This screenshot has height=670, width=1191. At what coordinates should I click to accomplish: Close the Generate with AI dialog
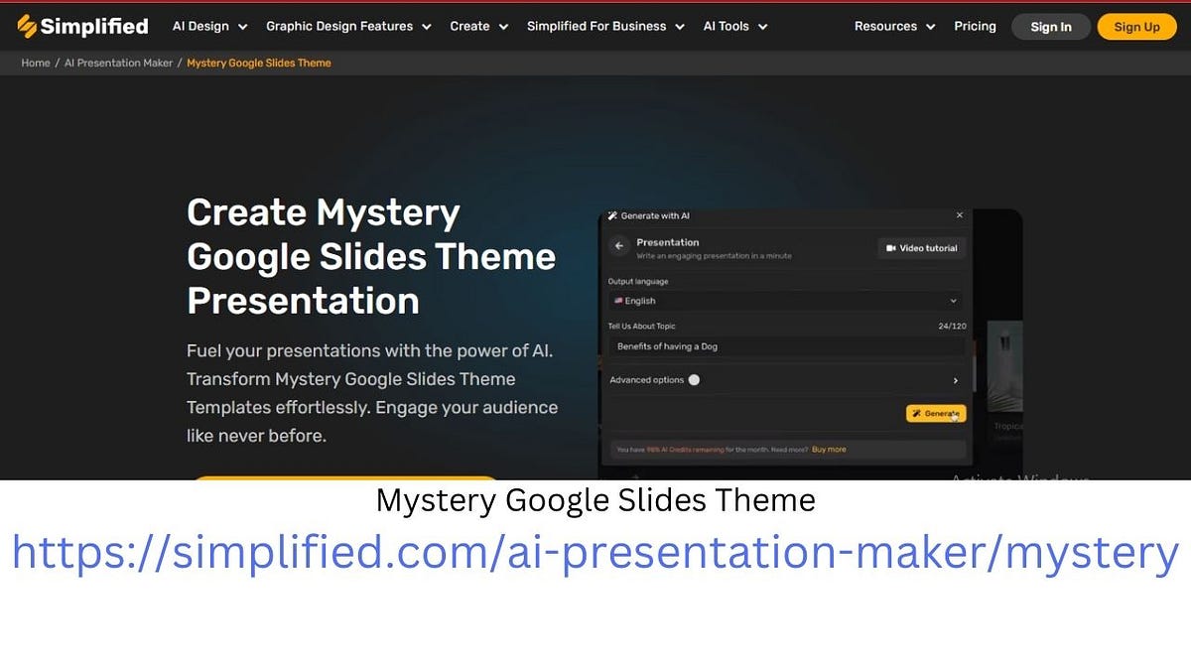coord(960,214)
